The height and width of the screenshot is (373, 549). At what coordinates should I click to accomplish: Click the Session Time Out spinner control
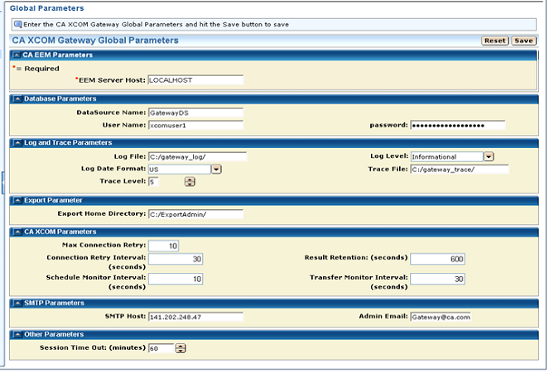(181, 348)
